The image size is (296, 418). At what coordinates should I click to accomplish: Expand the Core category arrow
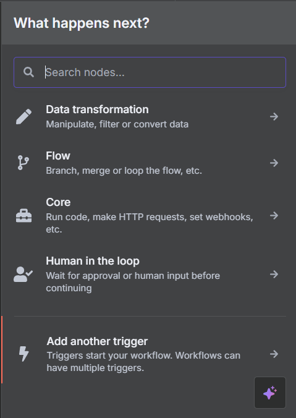pyautogui.click(x=274, y=215)
